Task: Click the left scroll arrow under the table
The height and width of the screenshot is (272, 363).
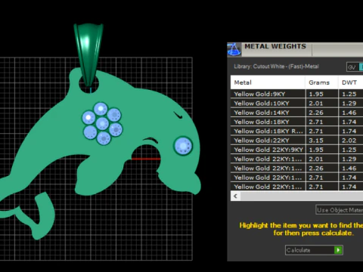Action: click(235, 196)
